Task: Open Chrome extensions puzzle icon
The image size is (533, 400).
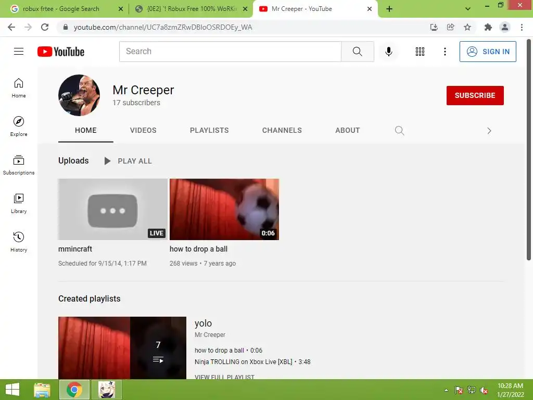Action: coord(488,27)
